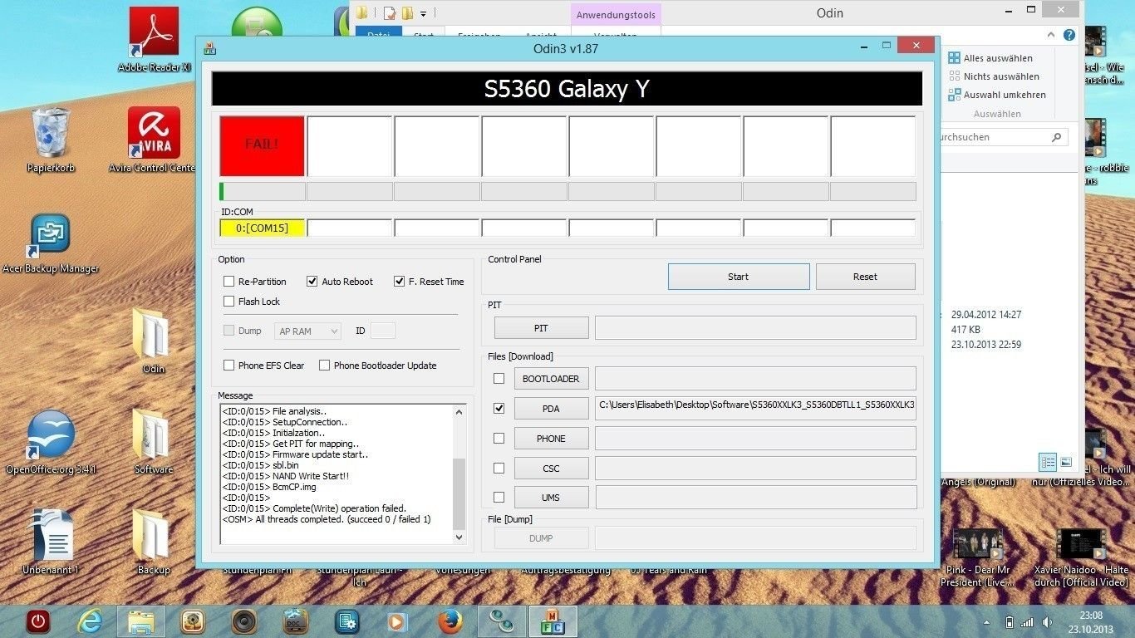Open the Papierkorb recycle bin icon

pyautogui.click(x=51, y=139)
